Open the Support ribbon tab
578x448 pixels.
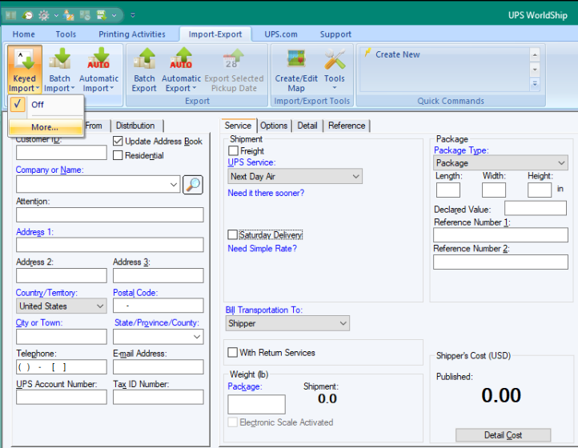point(335,34)
